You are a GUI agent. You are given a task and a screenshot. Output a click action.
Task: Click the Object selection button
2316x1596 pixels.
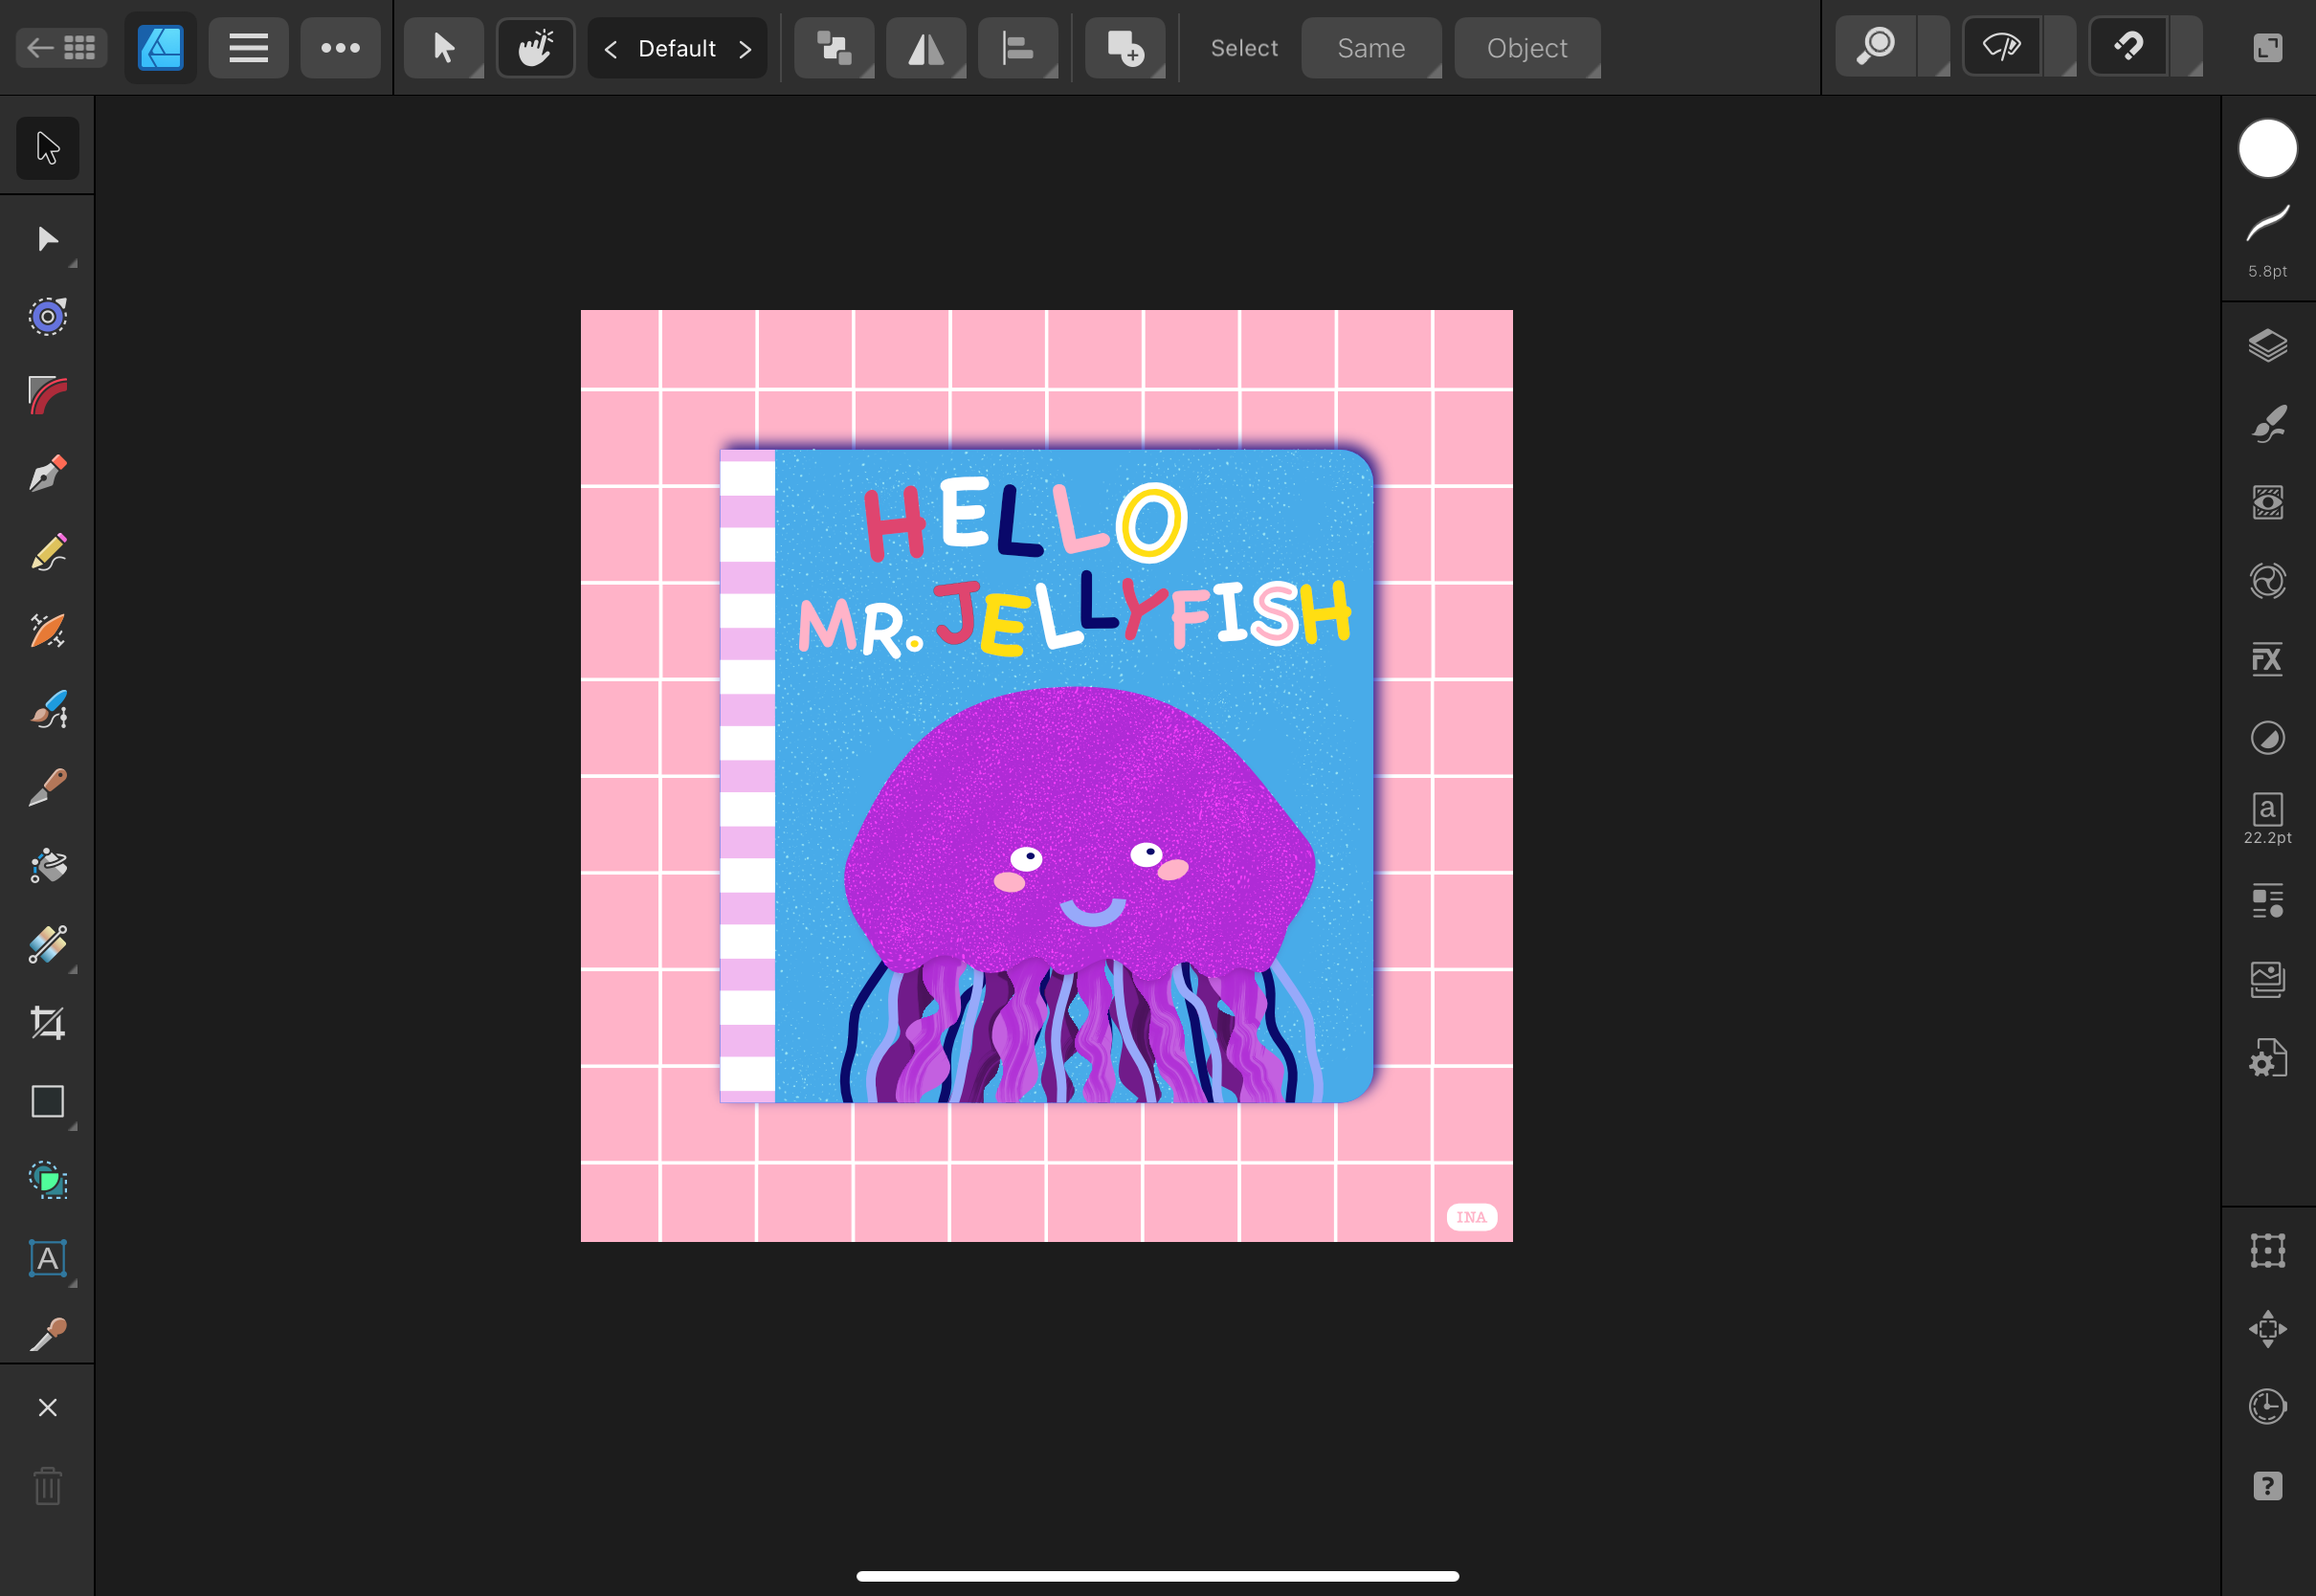1527,47
